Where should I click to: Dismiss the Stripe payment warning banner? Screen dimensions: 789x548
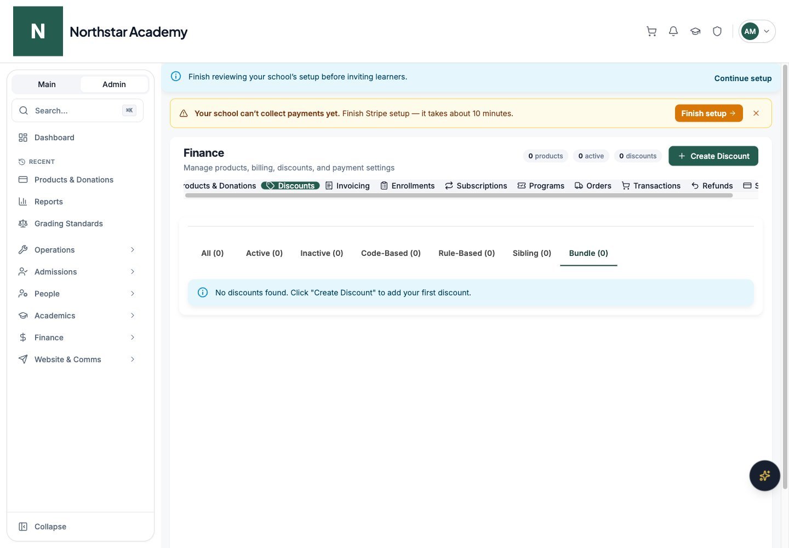[756, 113]
